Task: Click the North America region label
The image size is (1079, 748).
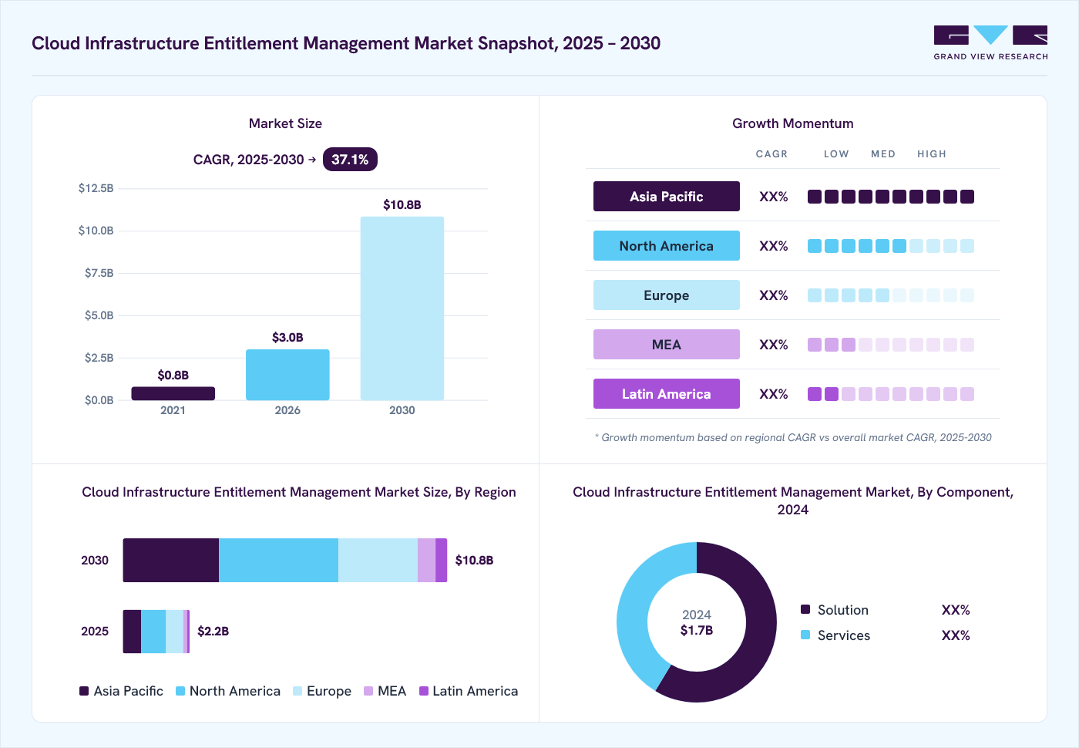Action: point(667,246)
